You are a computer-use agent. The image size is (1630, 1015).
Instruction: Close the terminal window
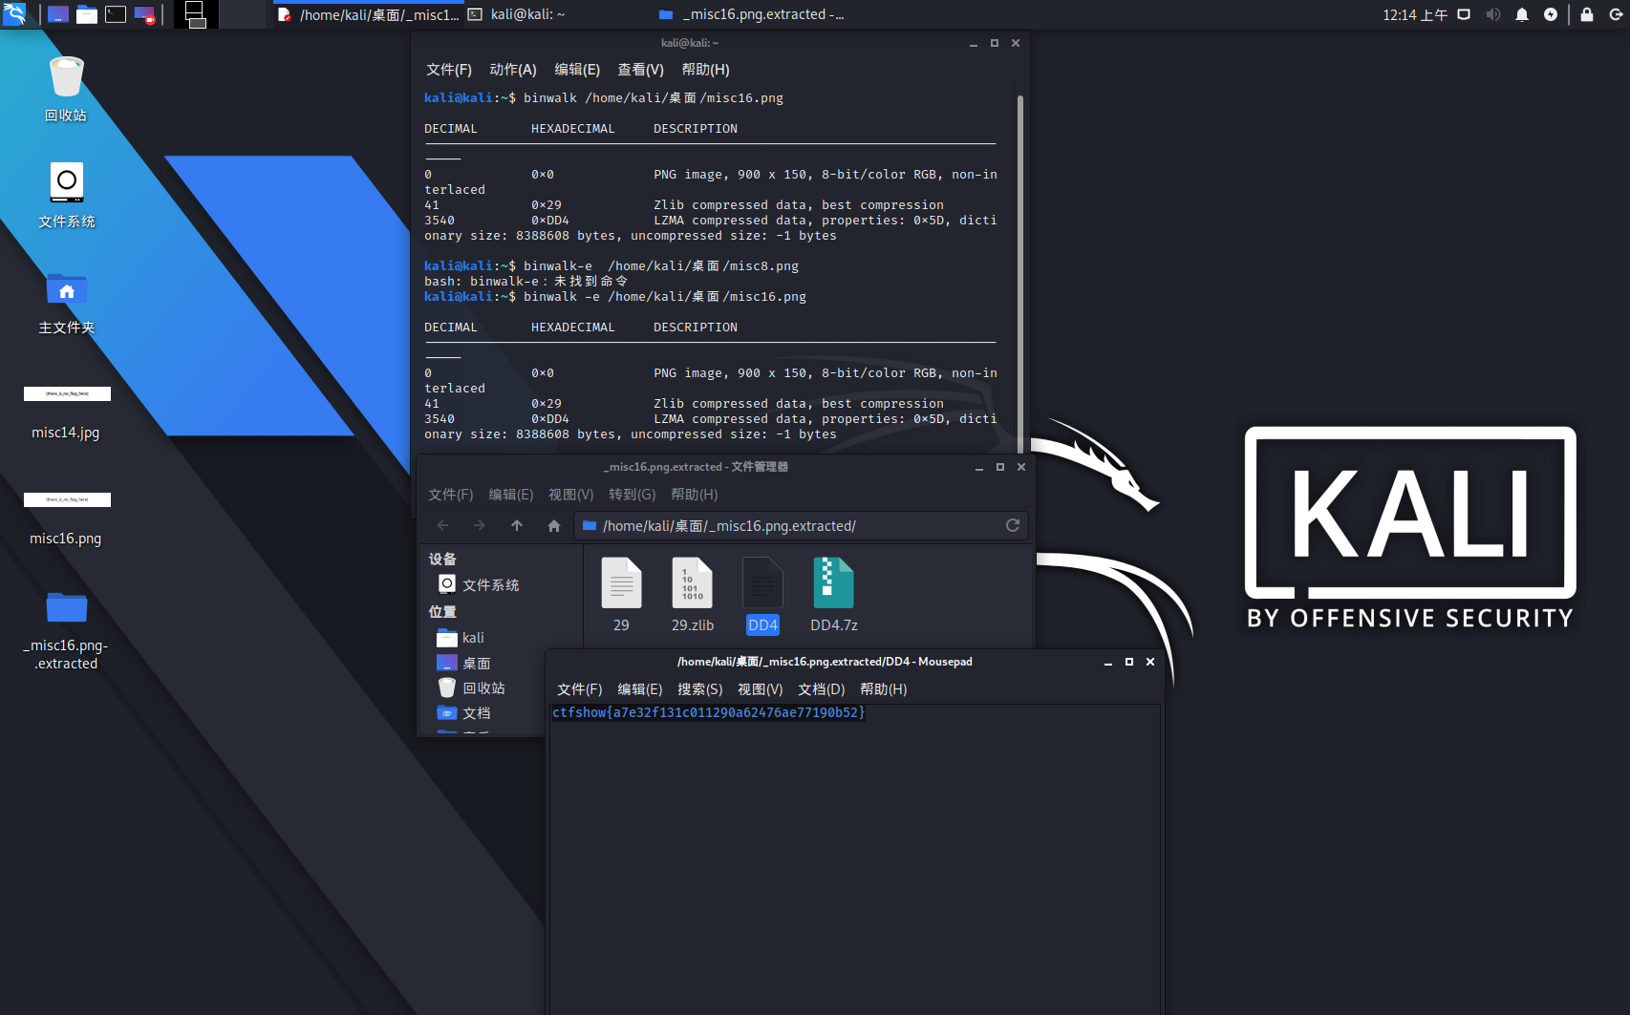[x=1016, y=43]
